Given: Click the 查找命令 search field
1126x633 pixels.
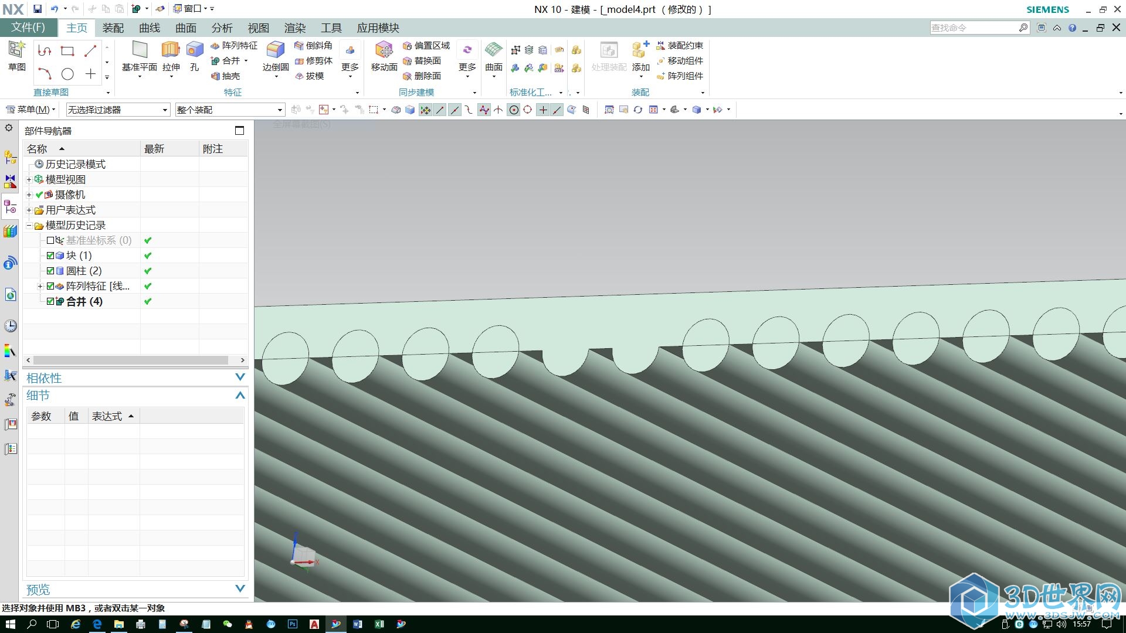Looking at the screenshot, I should [979, 28].
